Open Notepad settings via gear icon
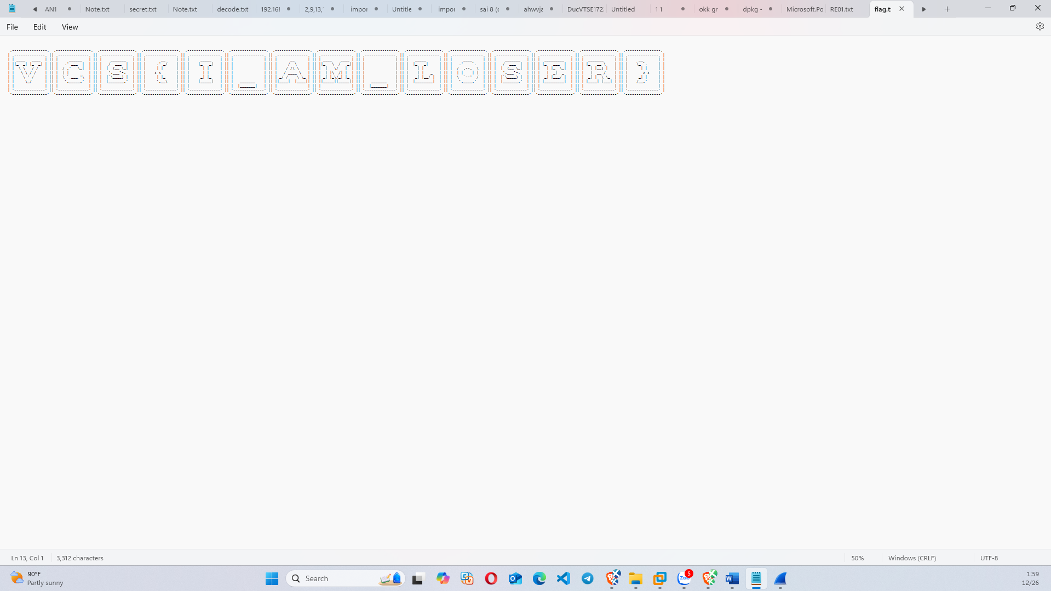This screenshot has width=1051, height=591. pos(1039,26)
